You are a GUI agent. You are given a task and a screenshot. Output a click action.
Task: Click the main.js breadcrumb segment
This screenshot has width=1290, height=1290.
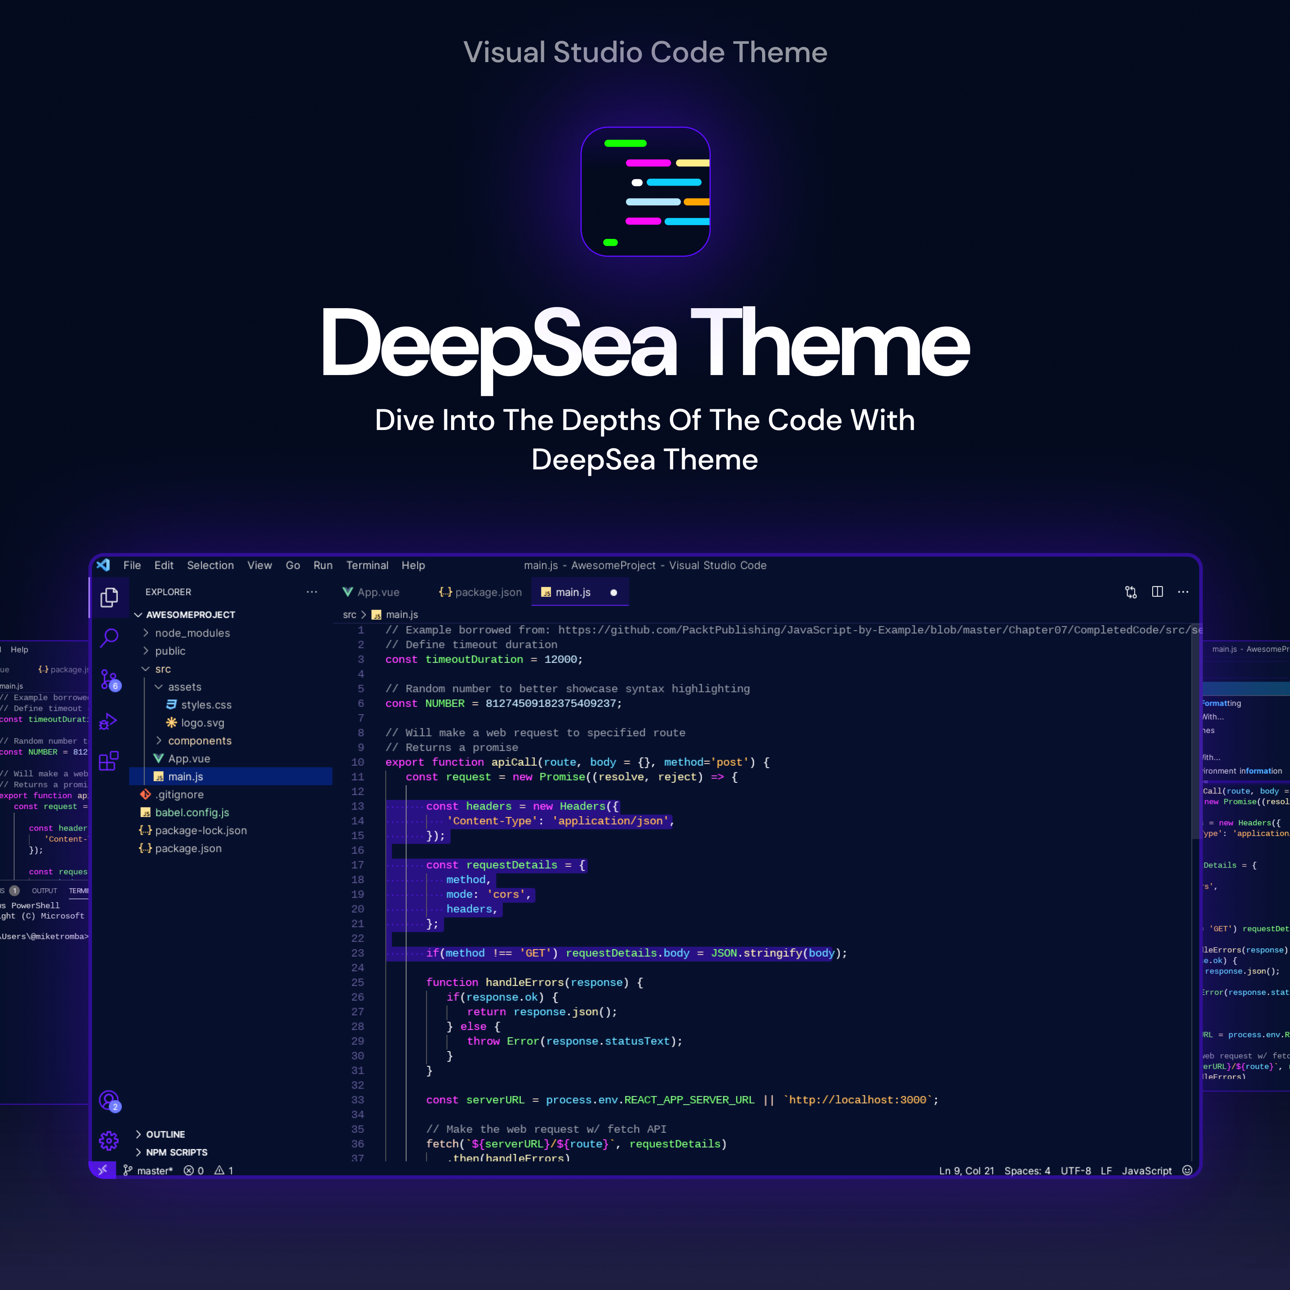click(x=395, y=614)
